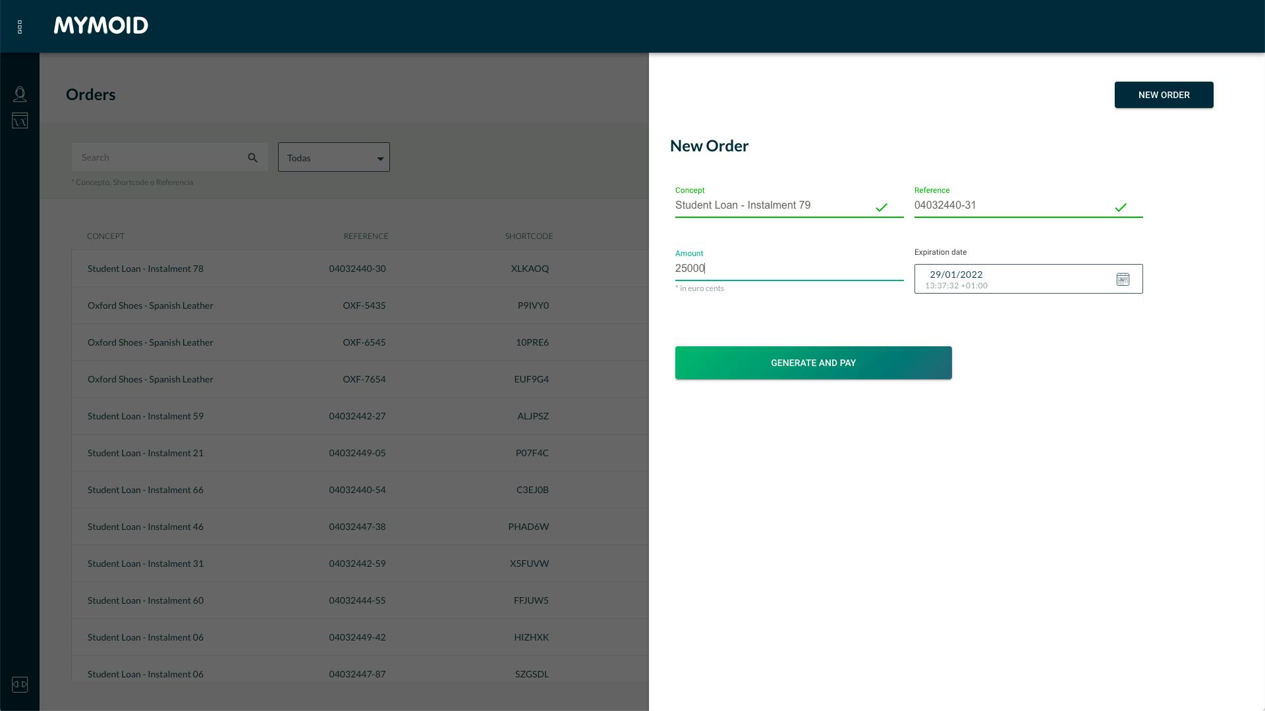Click the green checkmark next to Concept field
Viewport: 1265px width, 711px height.
pyautogui.click(x=882, y=207)
